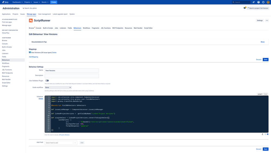Open the Boards dropdown menu
Image resolution: width=271 pixels, height=153 pixels.
point(45,2)
